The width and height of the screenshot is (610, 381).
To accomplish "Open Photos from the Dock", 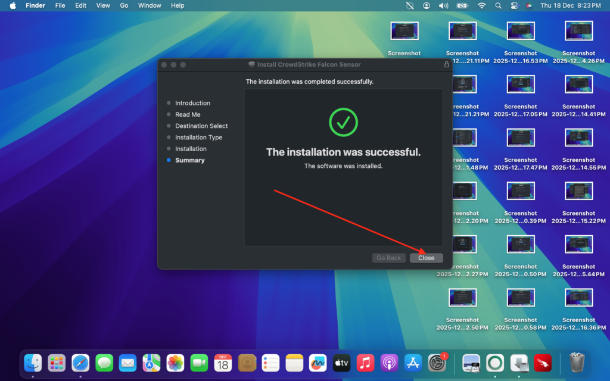I will (x=175, y=363).
